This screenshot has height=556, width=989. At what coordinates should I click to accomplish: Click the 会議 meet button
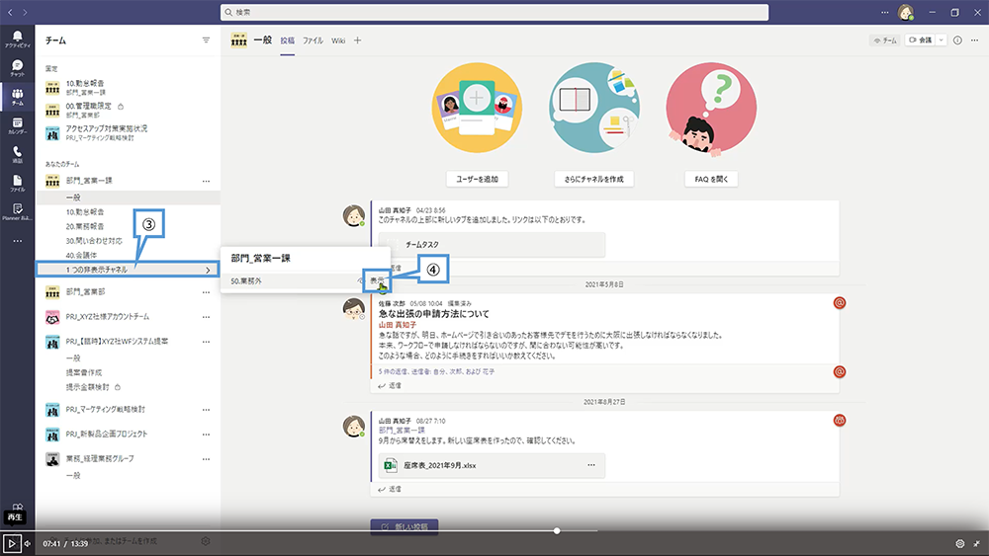(921, 40)
